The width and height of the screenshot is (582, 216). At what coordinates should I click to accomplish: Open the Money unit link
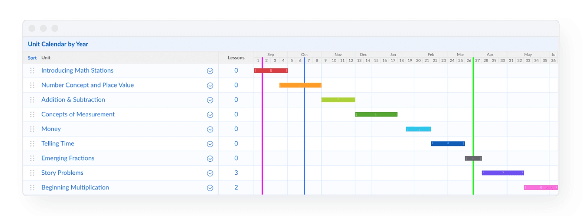click(51, 129)
